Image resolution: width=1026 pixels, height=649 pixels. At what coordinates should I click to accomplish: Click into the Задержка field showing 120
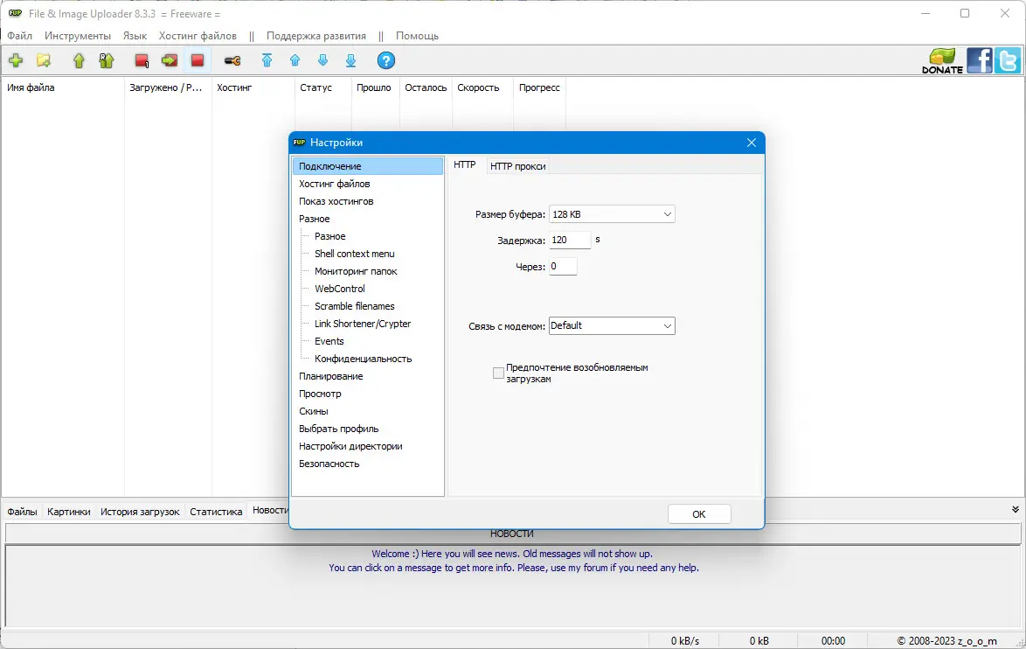570,241
